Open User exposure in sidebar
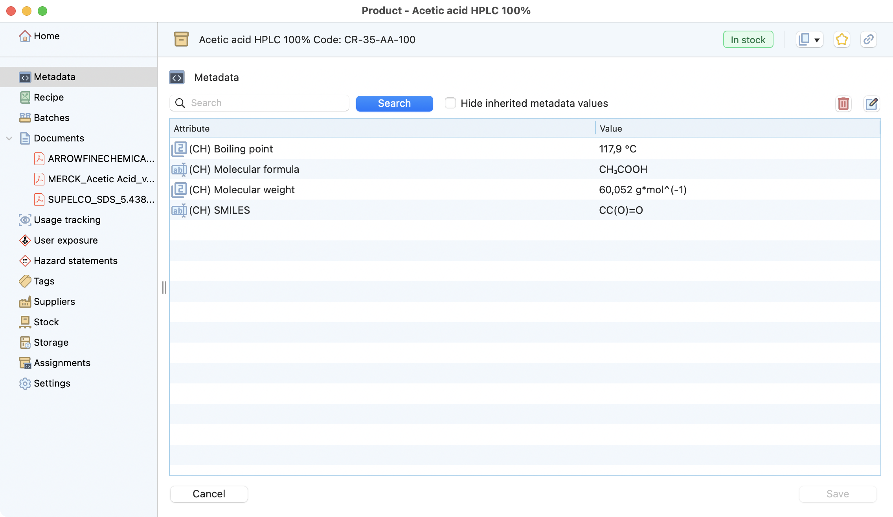Viewport: 893px width, 517px height. [x=66, y=240]
